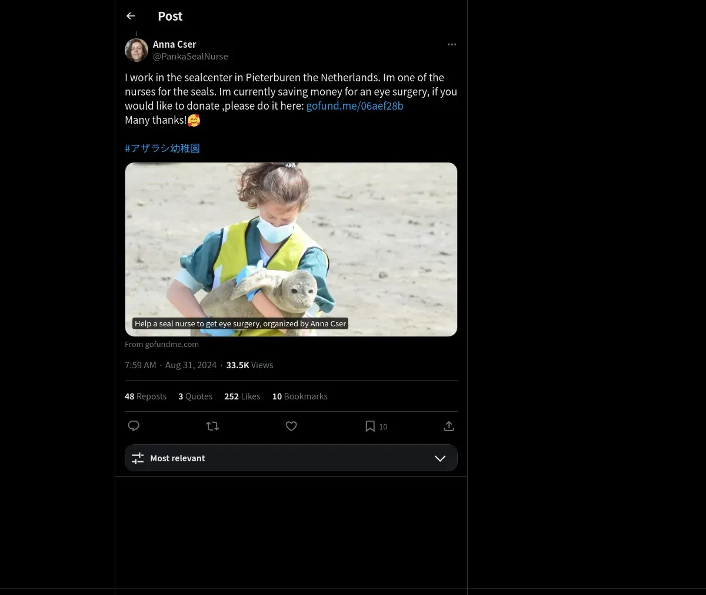Screen dimensions: 706x595
Task: Expand the Most relevant chevron
Action: (x=440, y=458)
